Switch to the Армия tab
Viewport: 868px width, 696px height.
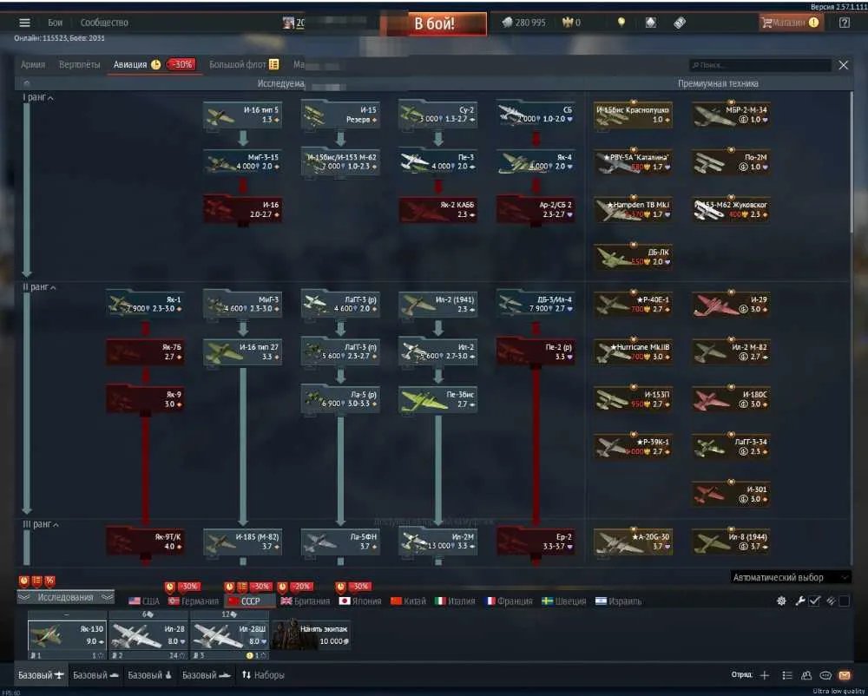(x=33, y=65)
